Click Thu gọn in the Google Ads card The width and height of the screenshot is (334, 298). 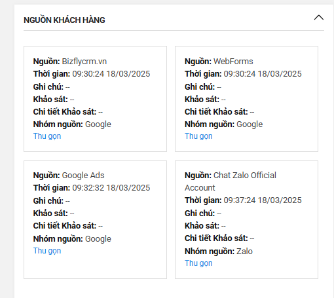click(47, 251)
